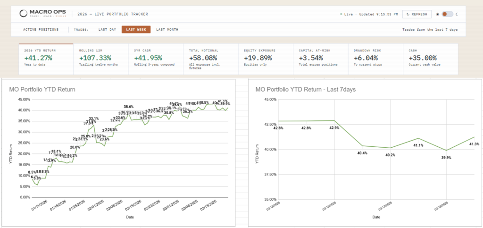Select the Drawdown Risk card
This screenshot has height=228, width=483.
375,59
